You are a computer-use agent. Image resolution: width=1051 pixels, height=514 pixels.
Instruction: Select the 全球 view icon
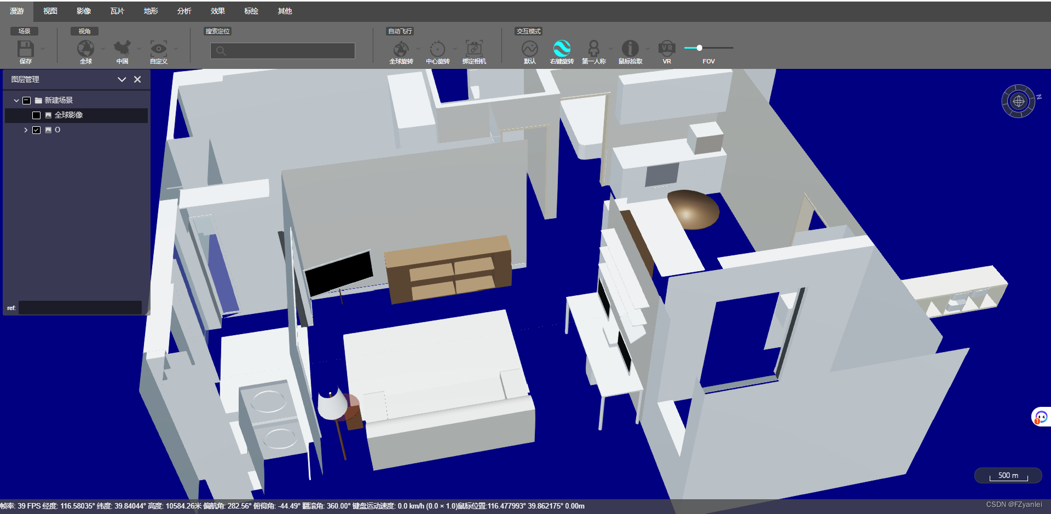click(x=85, y=49)
